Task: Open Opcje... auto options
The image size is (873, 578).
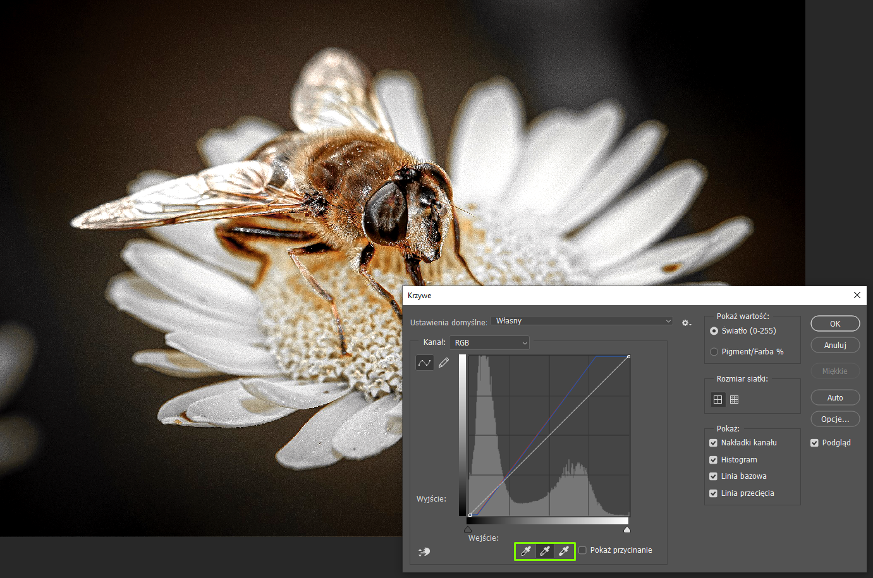Action: click(835, 419)
